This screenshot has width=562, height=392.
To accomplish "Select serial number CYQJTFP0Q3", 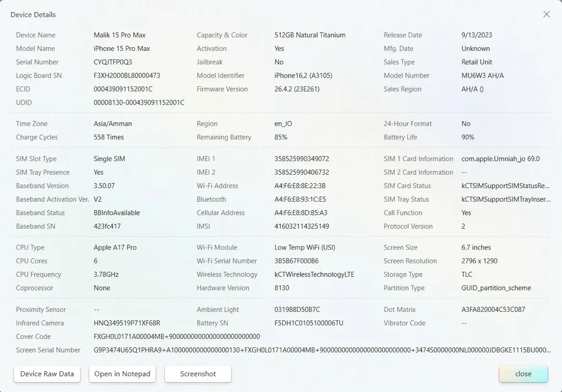I will [113, 62].
